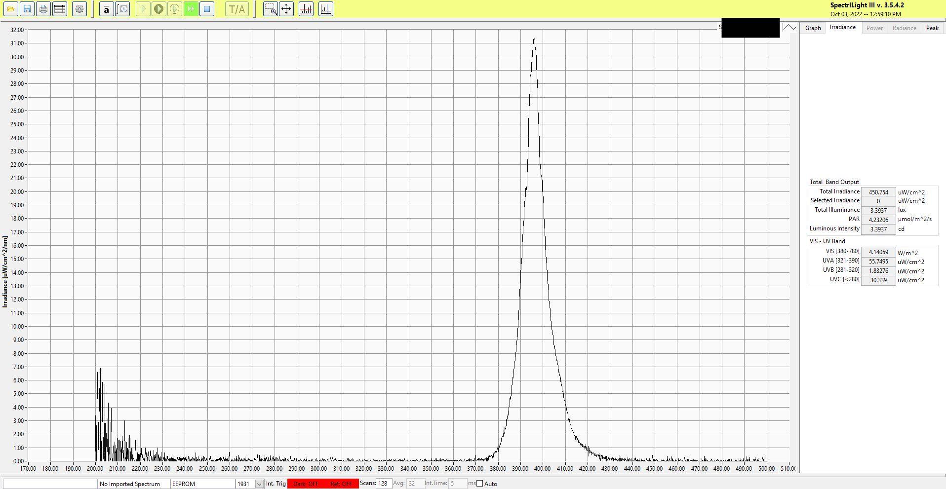
Task: Click the UVB [281-320] value 1.83276
Action: 878,271
